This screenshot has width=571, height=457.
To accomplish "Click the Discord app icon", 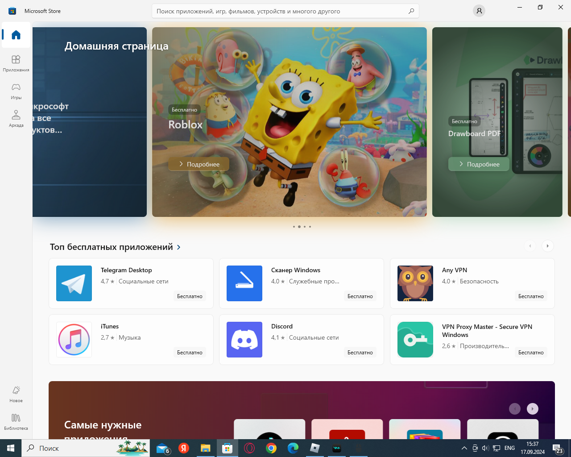I will tap(244, 340).
